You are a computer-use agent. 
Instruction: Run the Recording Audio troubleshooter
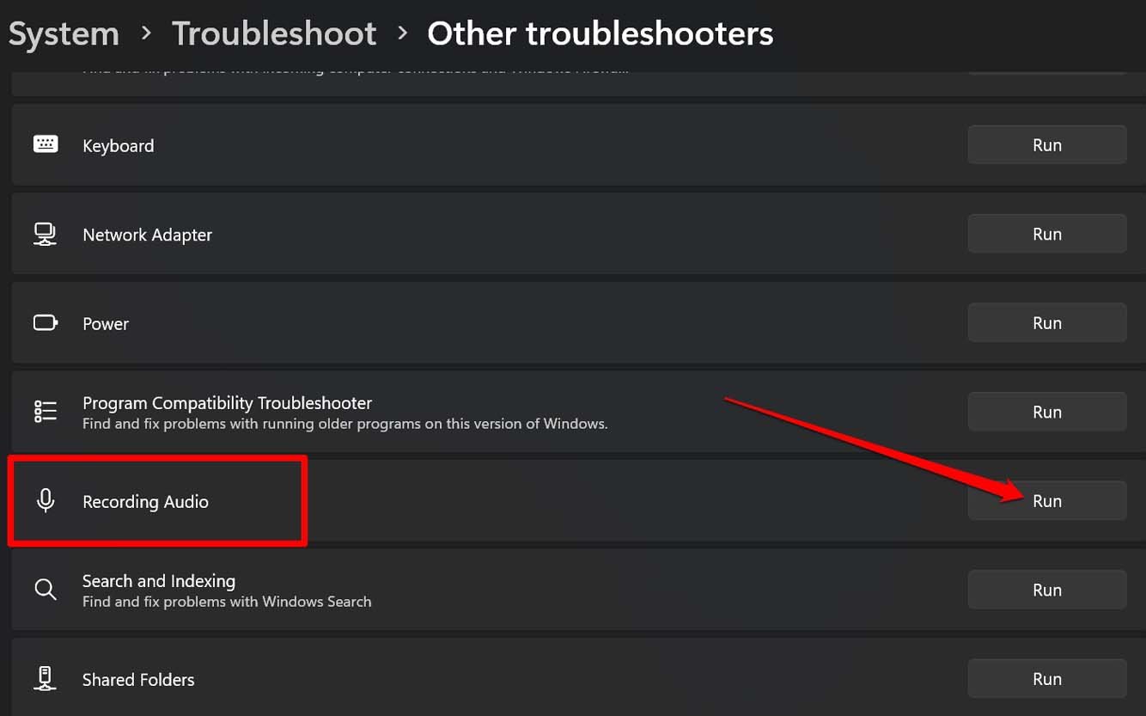[1047, 500]
